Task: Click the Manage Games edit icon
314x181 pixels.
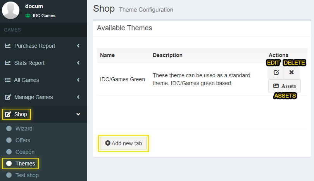Action: (8, 97)
